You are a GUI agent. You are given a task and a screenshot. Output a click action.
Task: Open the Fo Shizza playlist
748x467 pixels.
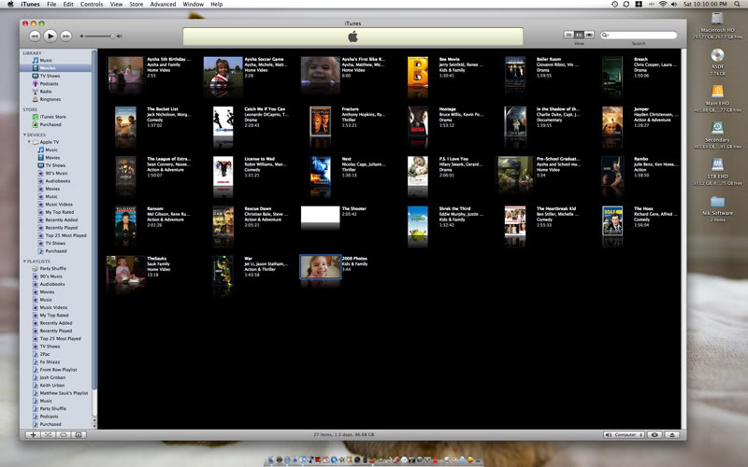click(x=50, y=362)
